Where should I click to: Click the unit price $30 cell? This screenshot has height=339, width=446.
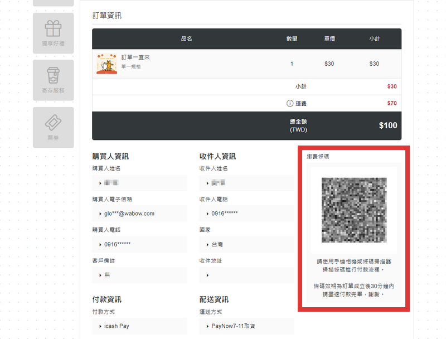point(329,64)
